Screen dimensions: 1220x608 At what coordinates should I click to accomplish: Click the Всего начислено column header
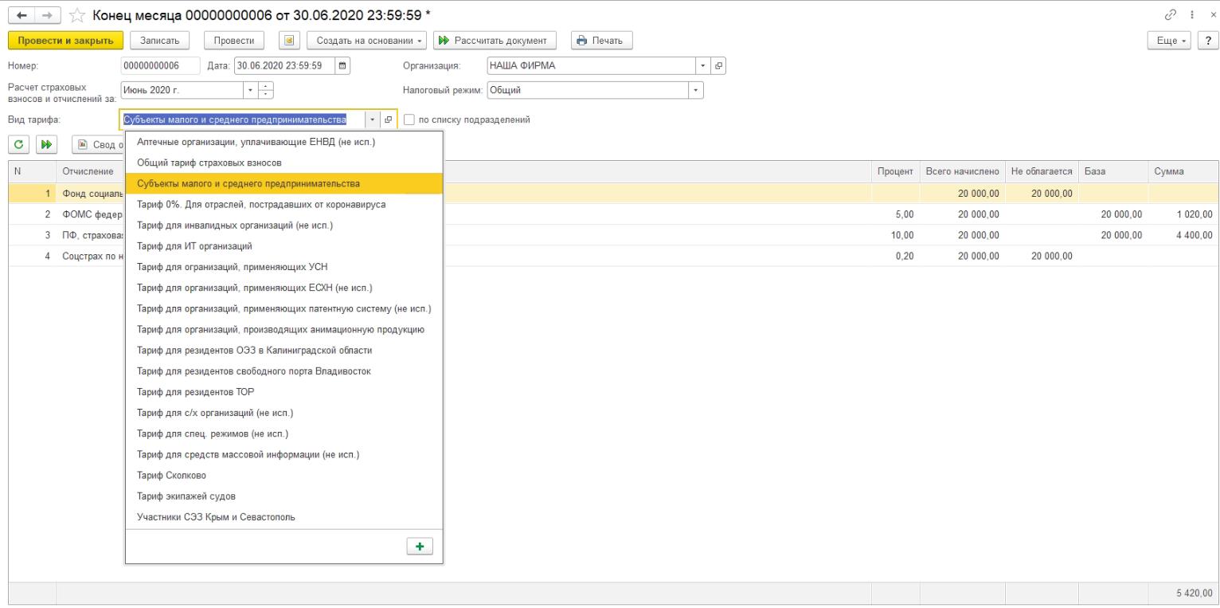tap(961, 171)
